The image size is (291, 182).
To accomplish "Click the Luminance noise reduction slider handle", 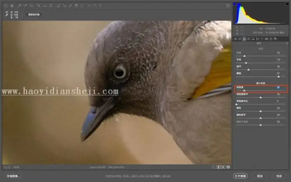I will point(244,90).
